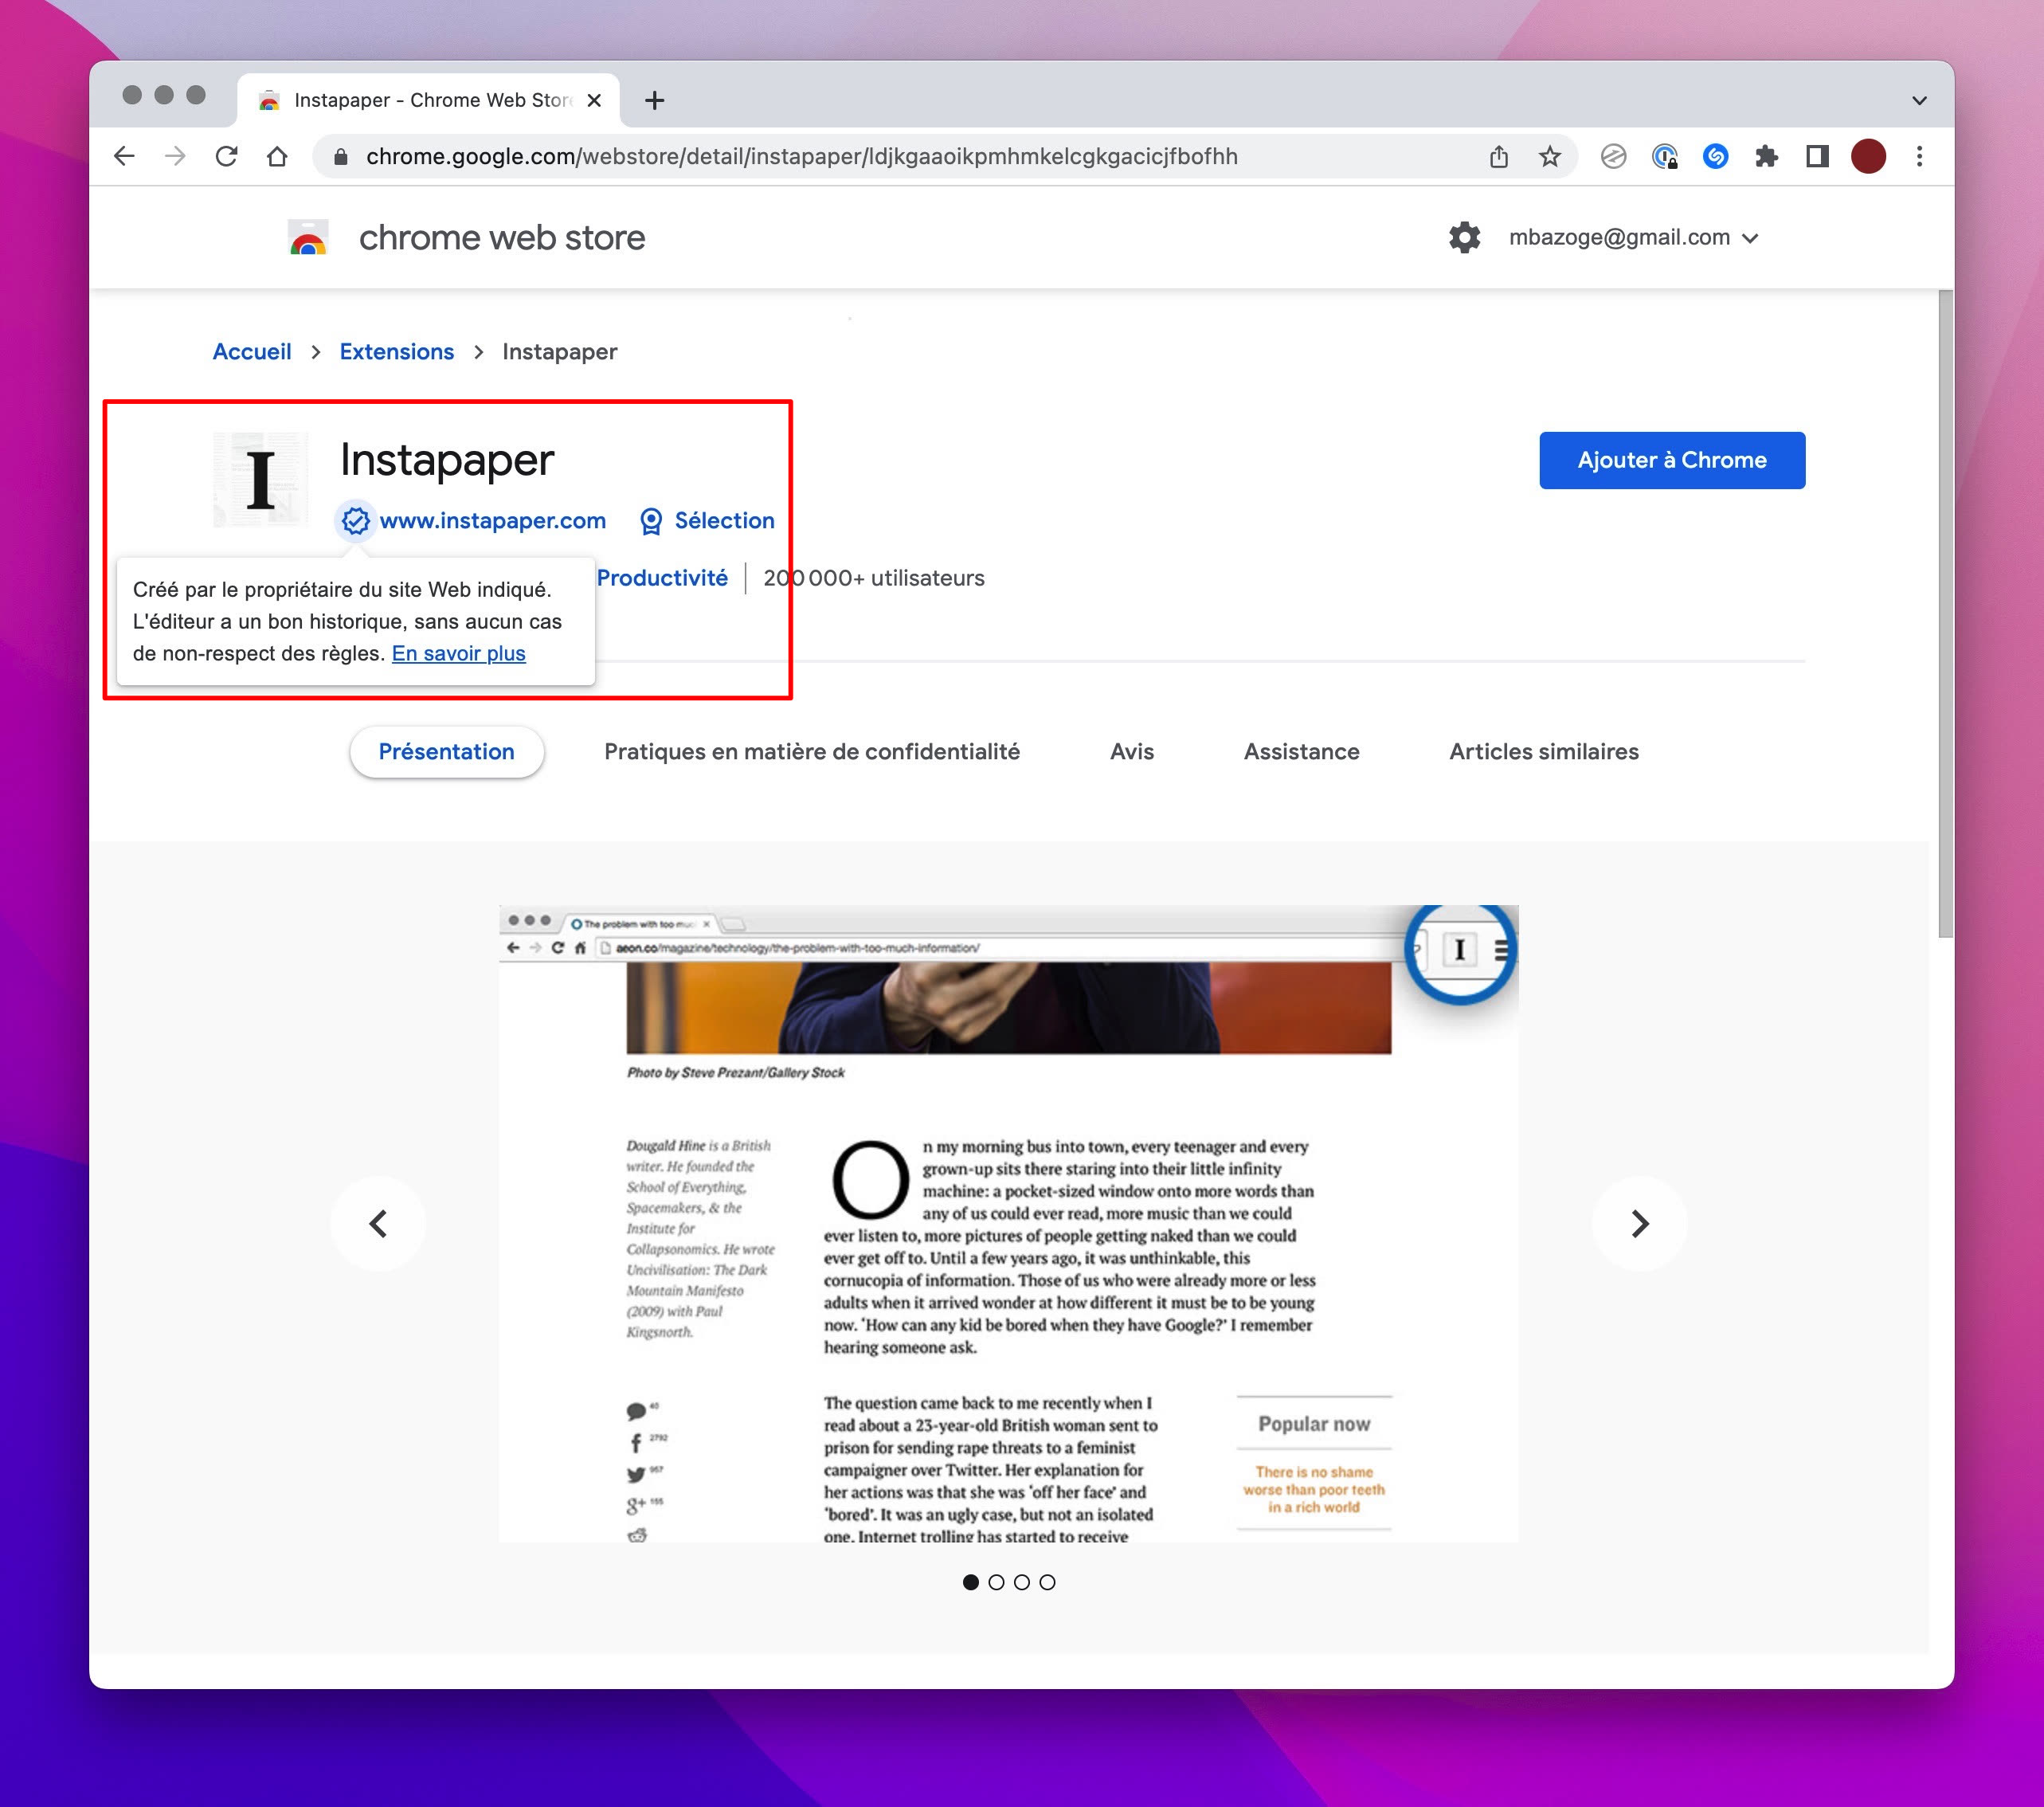2044x1807 pixels.
Task: Click the verified publisher badge icon
Action: click(357, 521)
